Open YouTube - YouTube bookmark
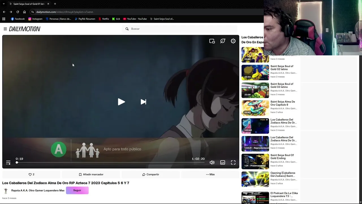362x204 pixels. tap(135, 19)
